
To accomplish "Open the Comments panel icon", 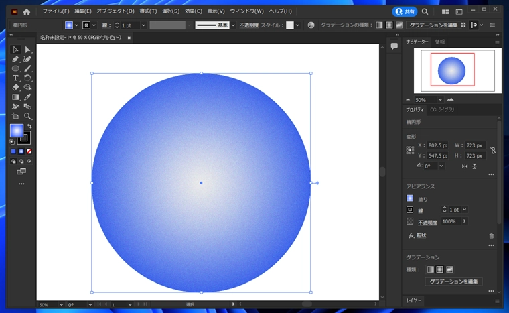I will pos(394,46).
